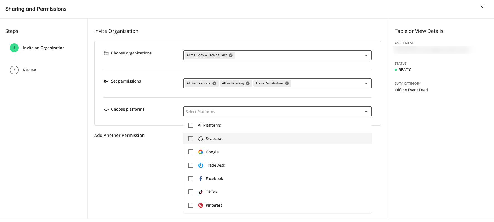Click the Snapchat ghost icon
The image size is (494, 222).
click(x=201, y=139)
